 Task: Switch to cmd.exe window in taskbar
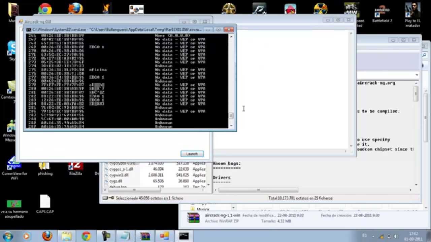point(184,236)
